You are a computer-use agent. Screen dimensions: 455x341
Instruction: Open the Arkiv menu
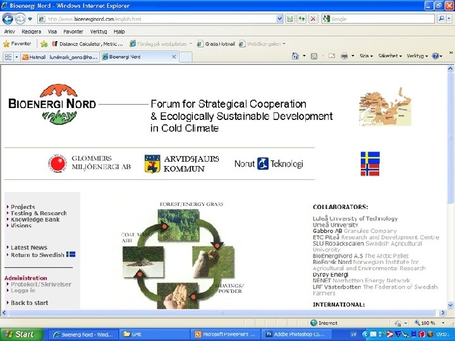click(x=9, y=32)
